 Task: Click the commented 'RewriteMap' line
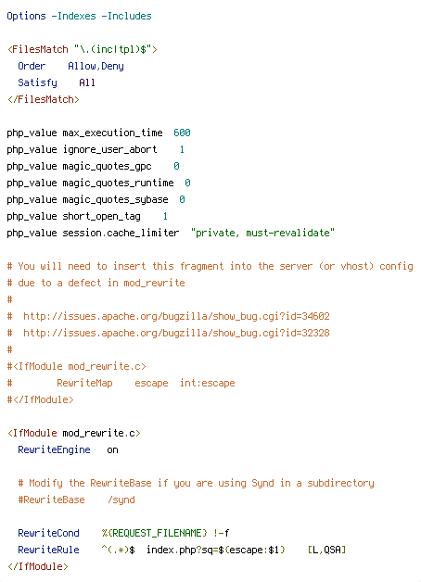pos(121,383)
